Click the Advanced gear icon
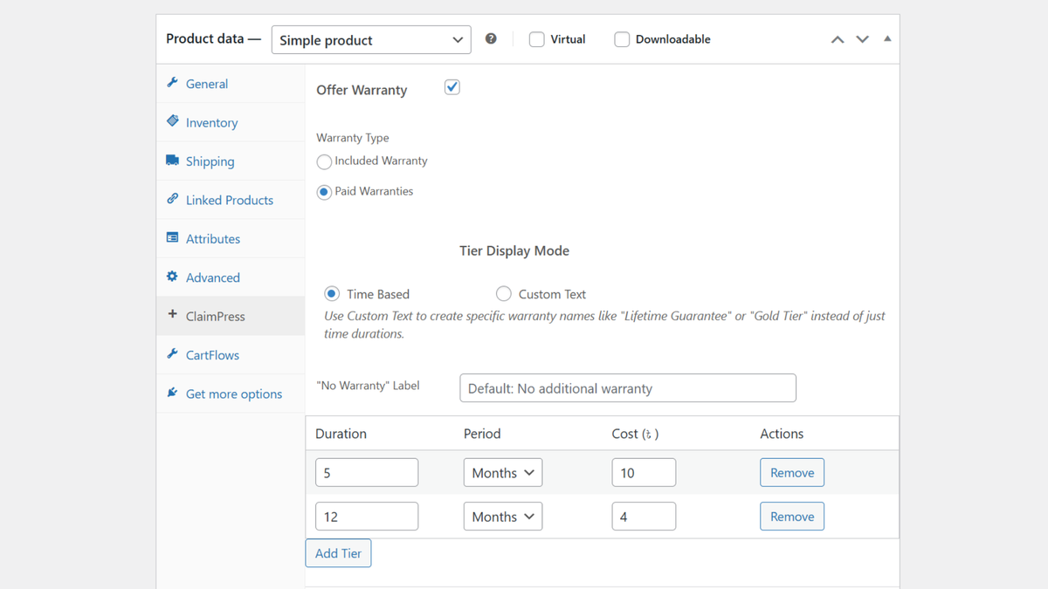This screenshot has width=1048, height=589. click(x=172, y=277)
